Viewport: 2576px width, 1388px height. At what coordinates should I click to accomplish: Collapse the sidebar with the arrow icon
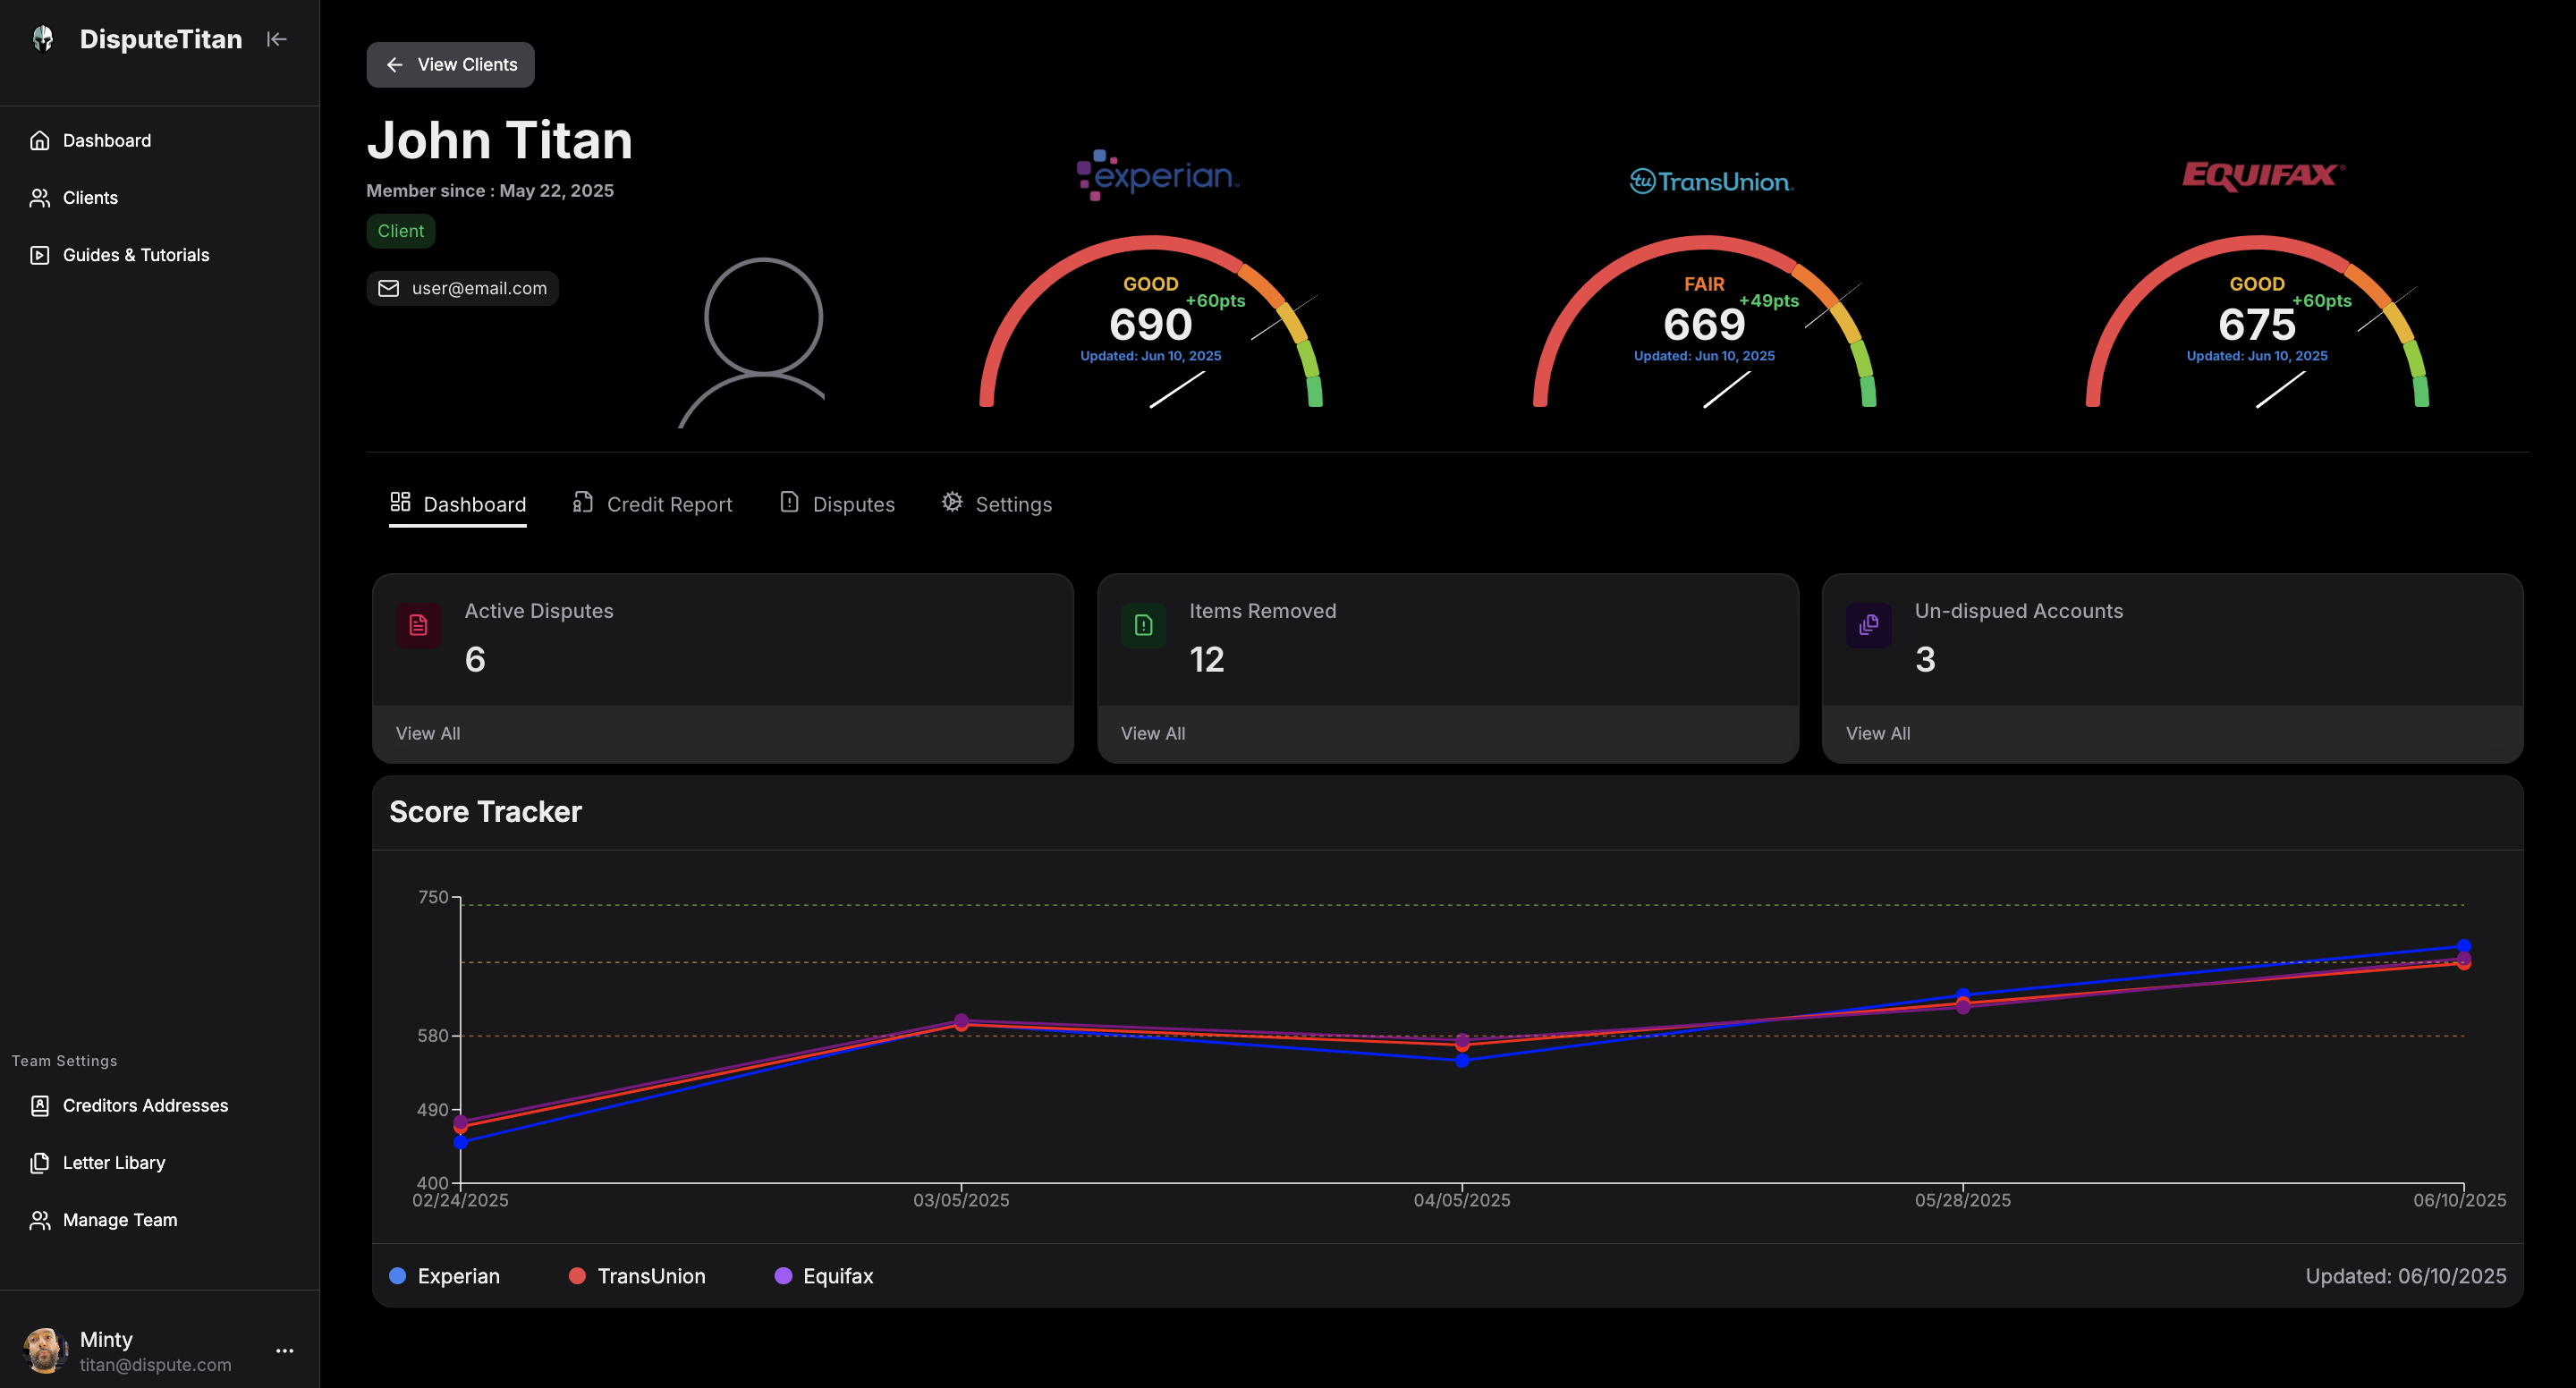tap(277, 39)
